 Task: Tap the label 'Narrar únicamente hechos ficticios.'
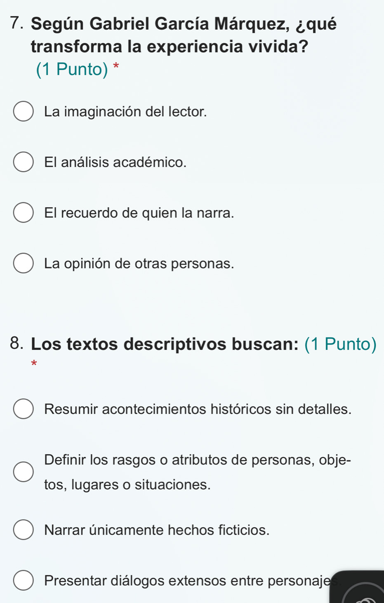pos(157,530)
